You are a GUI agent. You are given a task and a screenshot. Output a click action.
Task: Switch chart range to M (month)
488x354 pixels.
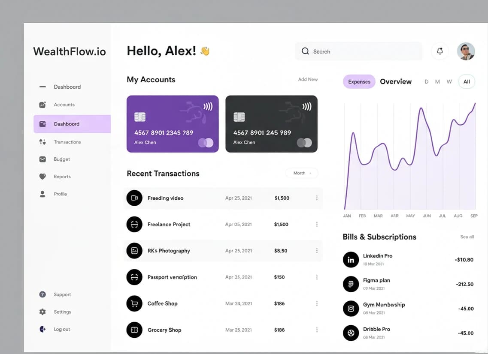[x=437, y=82]
